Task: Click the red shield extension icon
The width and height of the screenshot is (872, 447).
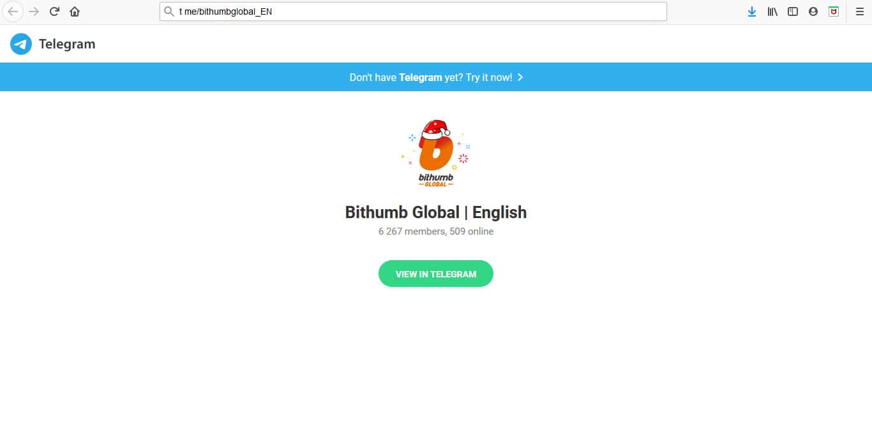Action: pos(834,11)
